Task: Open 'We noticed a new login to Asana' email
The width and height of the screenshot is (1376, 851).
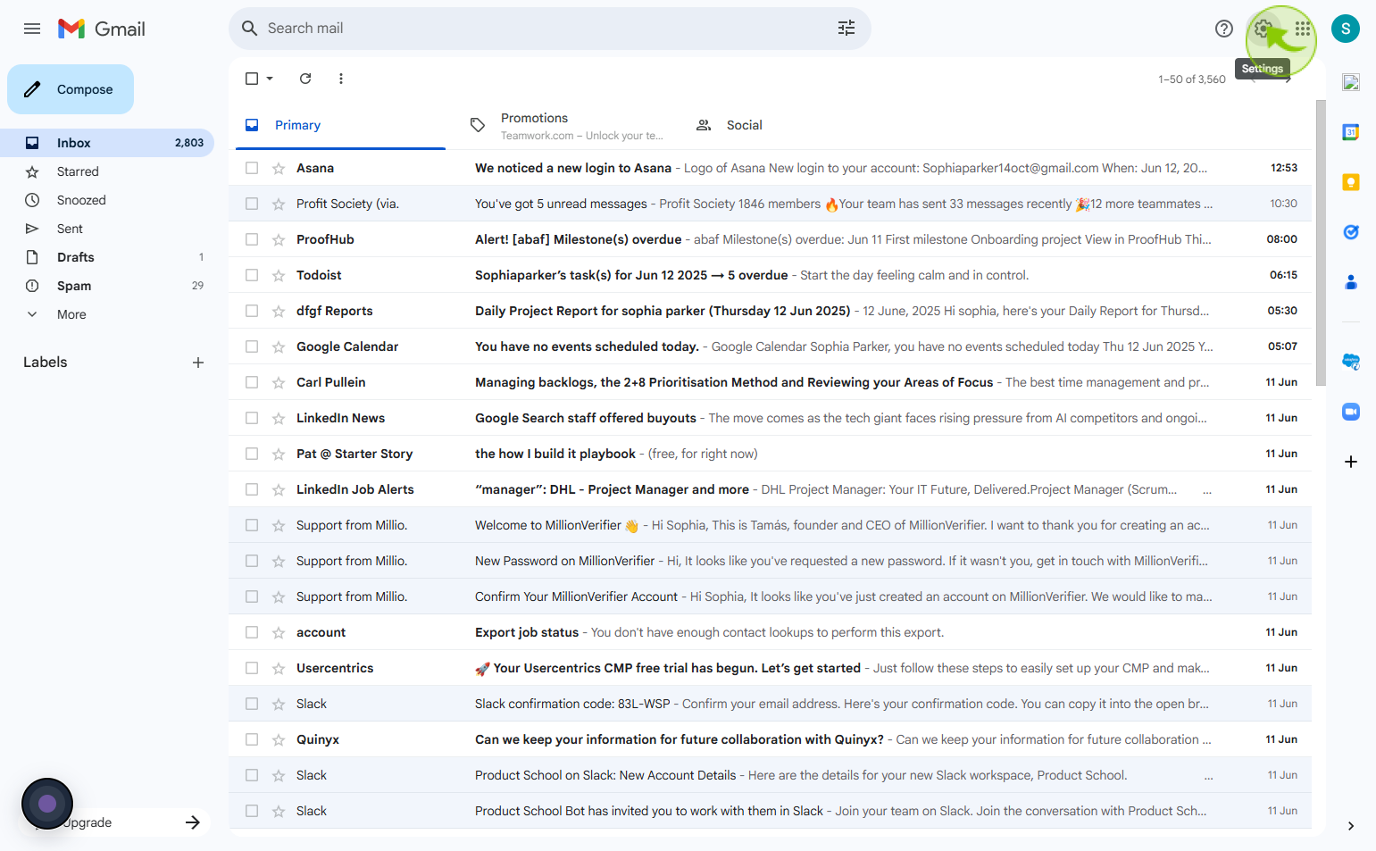Action: click(770, 168)
